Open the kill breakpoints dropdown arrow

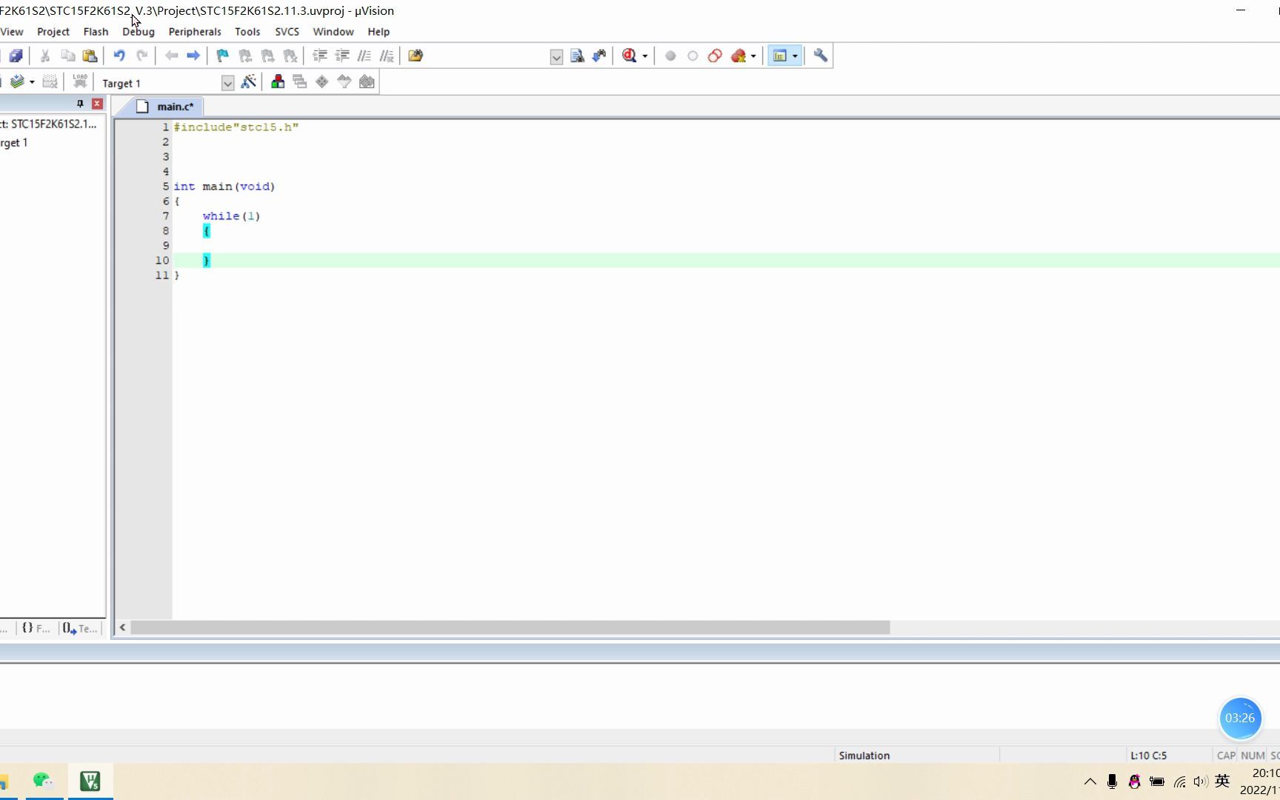pos(753,56)
